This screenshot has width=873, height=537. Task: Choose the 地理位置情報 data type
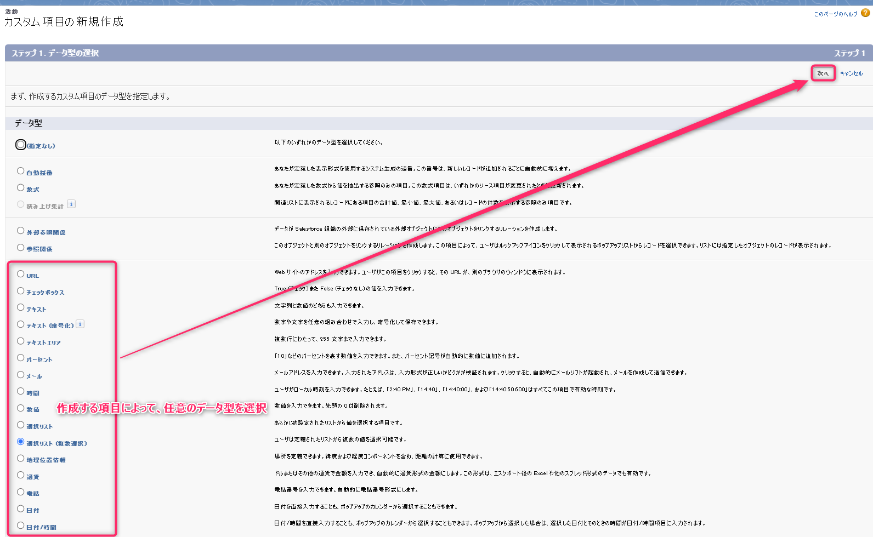click(x=20, y=458)
